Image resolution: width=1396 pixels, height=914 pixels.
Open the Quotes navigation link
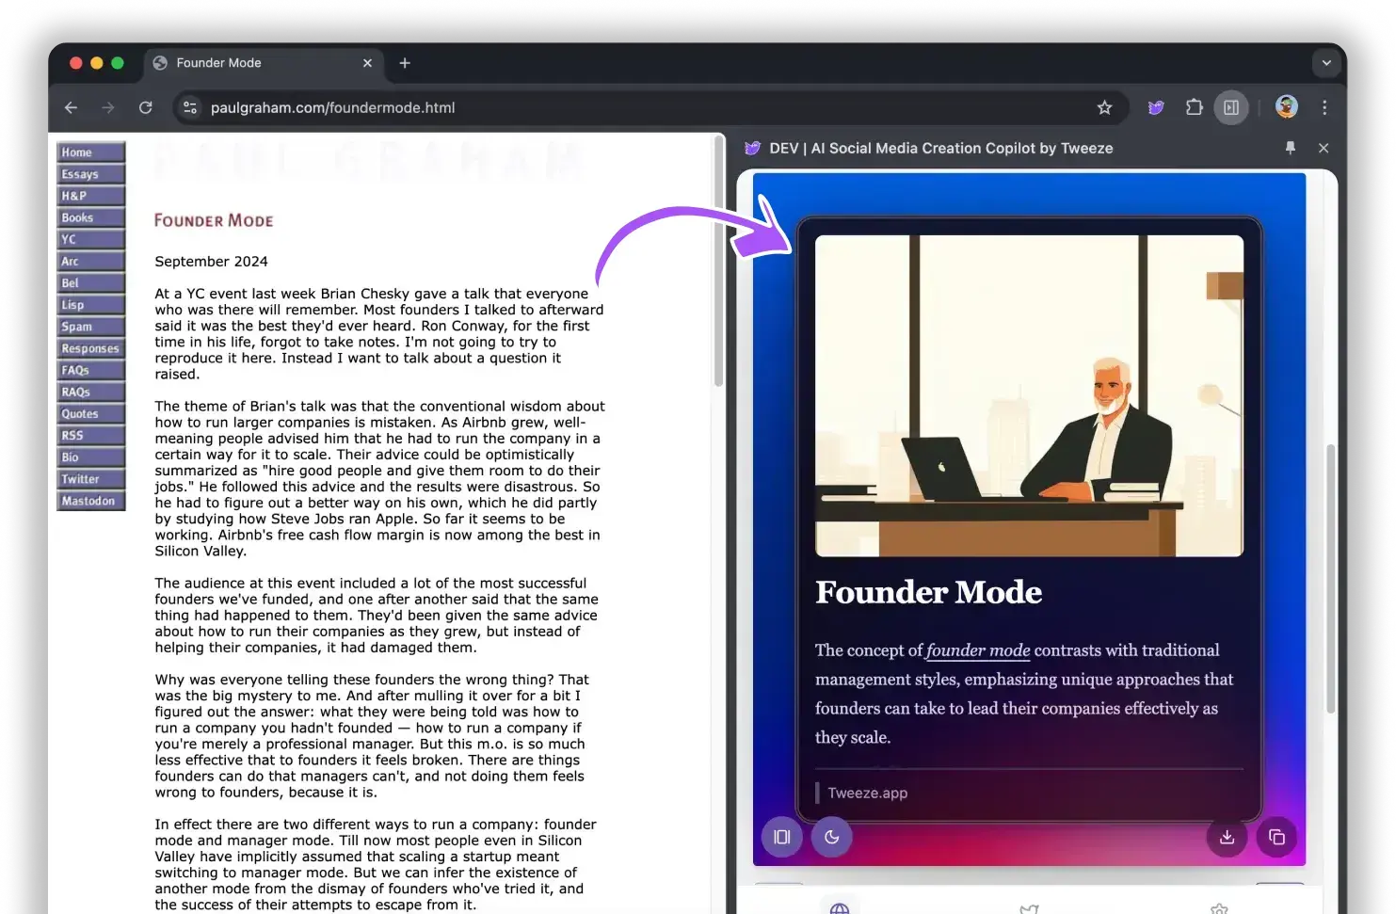(90, 414)
